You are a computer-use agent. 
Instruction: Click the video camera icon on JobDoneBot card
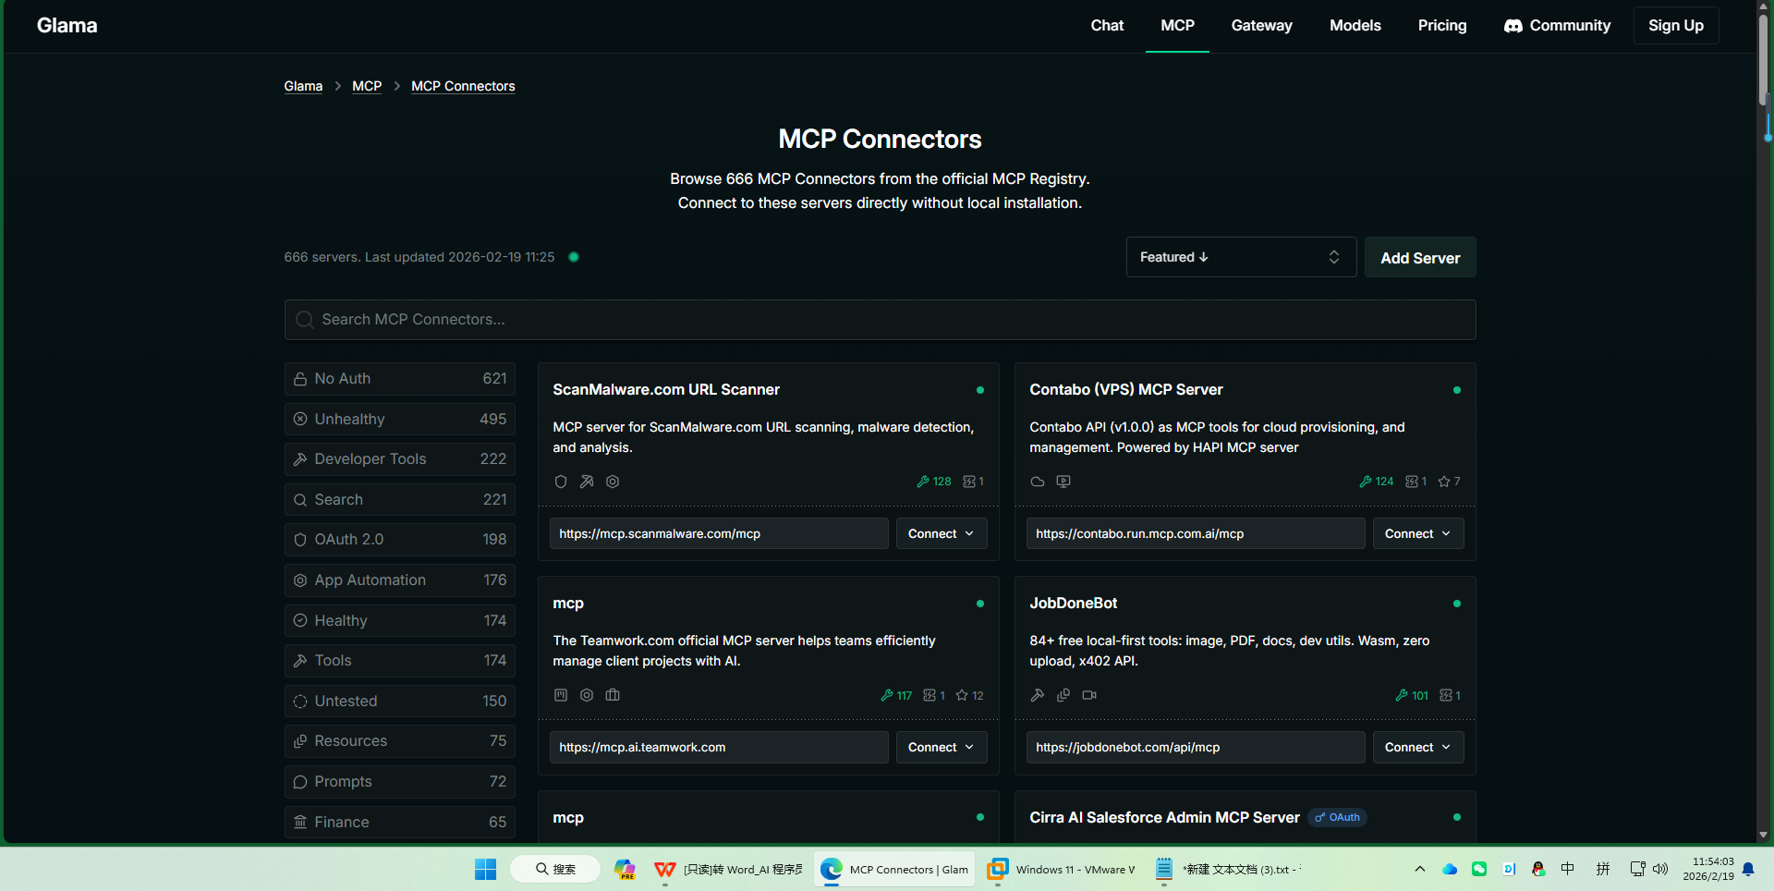[1089, 695]
